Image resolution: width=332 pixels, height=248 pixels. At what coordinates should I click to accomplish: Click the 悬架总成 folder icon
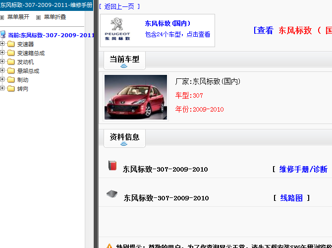tap(11, 70)
